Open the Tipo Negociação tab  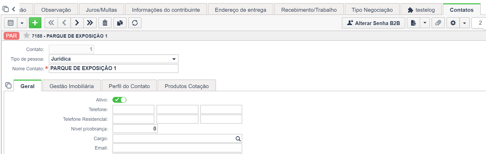[x=372, y=10]
